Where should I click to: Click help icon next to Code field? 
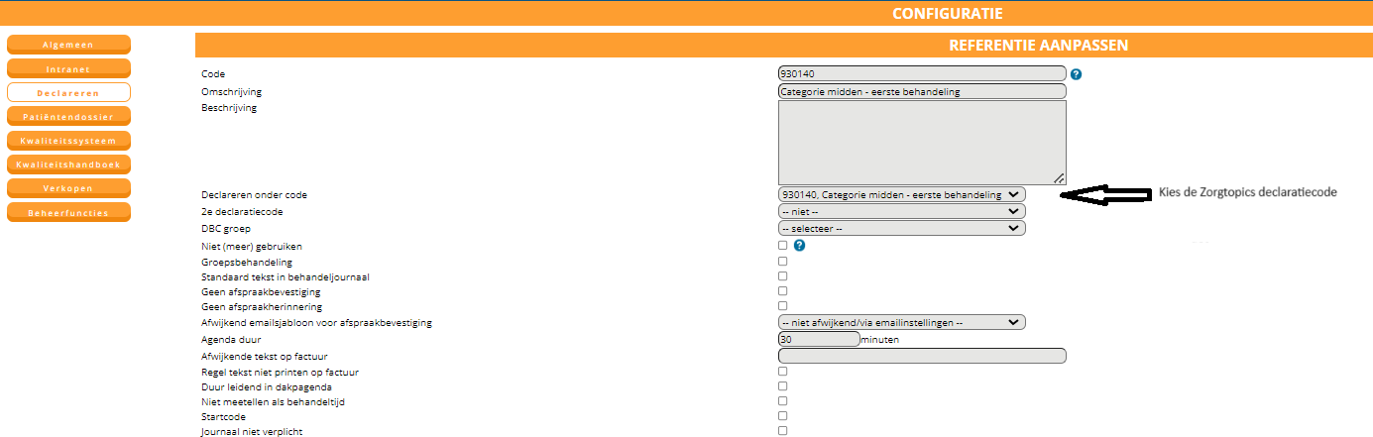point(1076,74)
